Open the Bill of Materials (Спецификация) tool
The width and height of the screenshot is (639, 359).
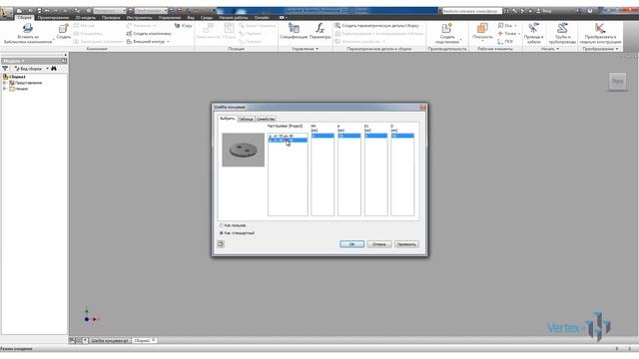click(294, 31)
